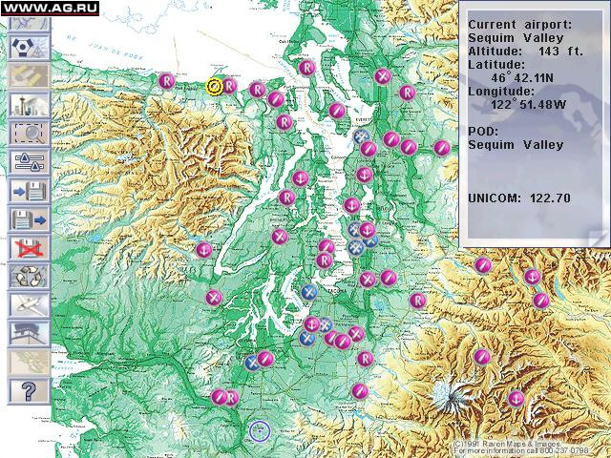Click the save to disk icon
This screenshot has height=458, width=611.
click(x=30, y=191)
